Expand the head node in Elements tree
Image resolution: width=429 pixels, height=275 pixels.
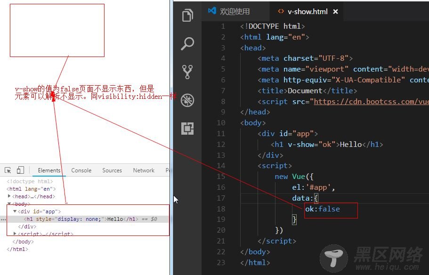(x=9, y=196)
